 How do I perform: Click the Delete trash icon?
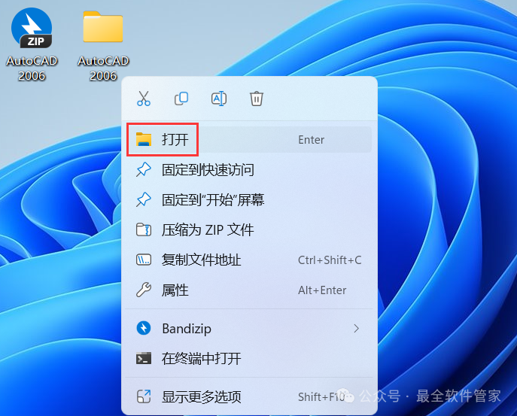pyautogui.click(x=257, y=99)
